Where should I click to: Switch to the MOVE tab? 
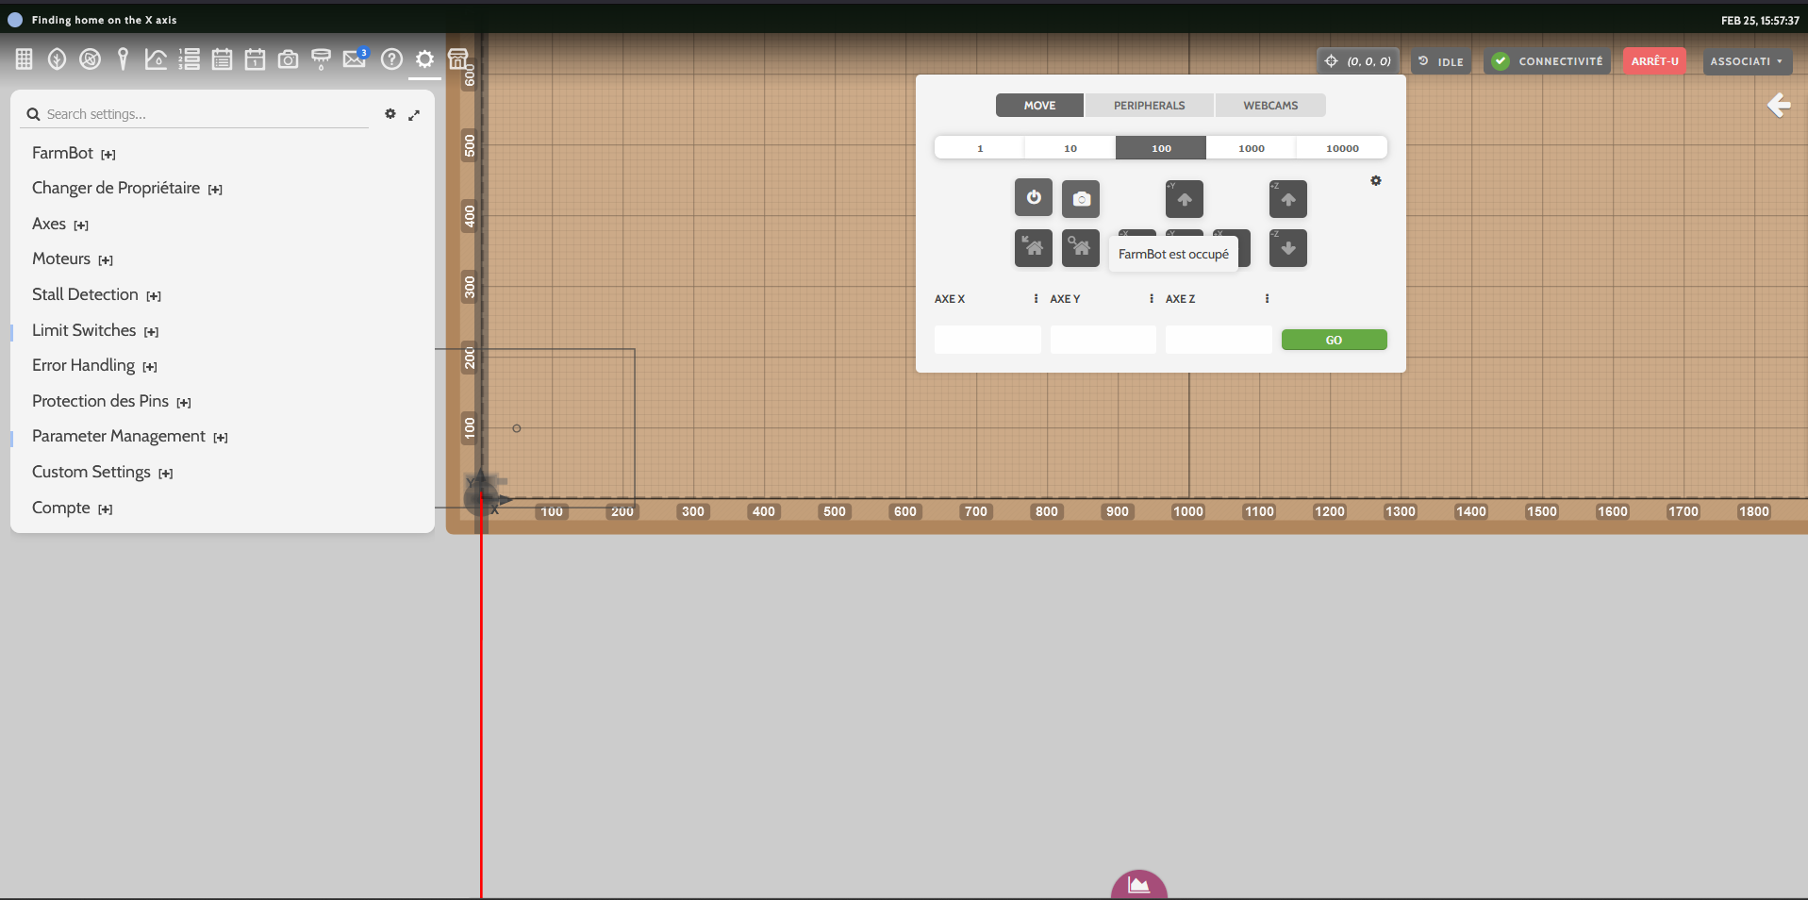pyautogui.click(x=1039, y=106)
